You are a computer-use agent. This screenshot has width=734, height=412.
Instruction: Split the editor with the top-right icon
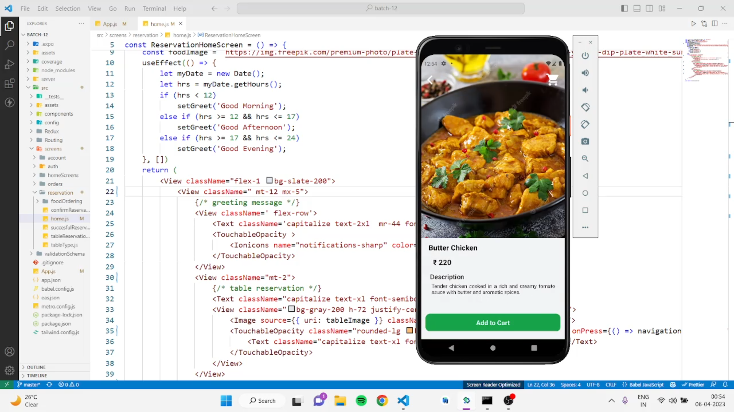click(715, 23)
